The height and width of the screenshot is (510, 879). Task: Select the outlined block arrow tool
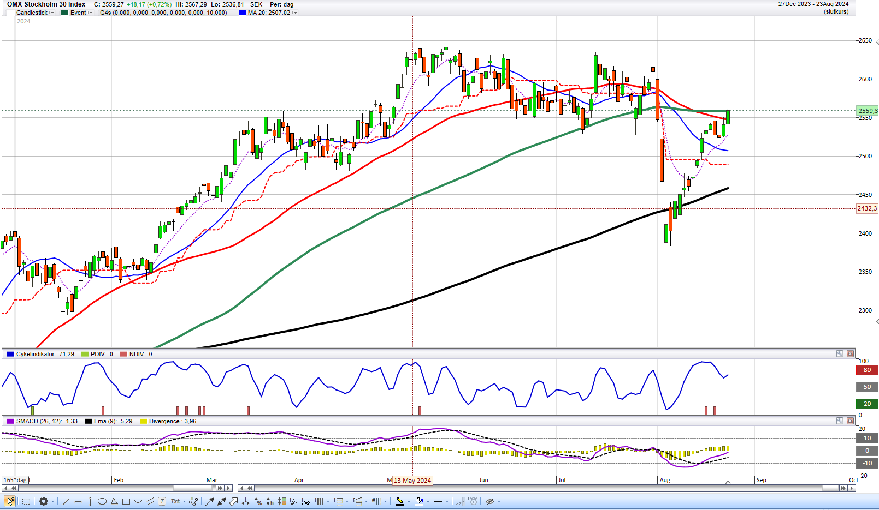click(x=234, y=501)
